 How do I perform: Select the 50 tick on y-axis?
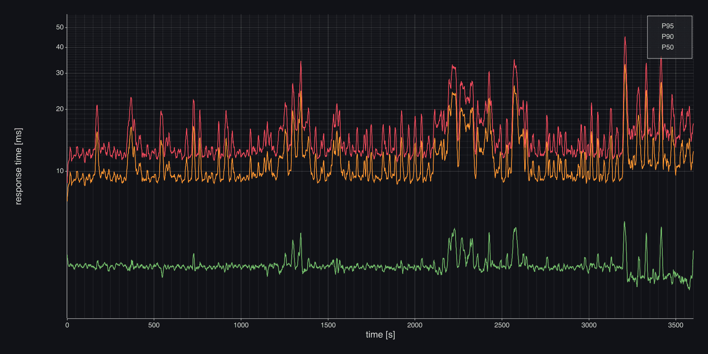coord(60,27)
